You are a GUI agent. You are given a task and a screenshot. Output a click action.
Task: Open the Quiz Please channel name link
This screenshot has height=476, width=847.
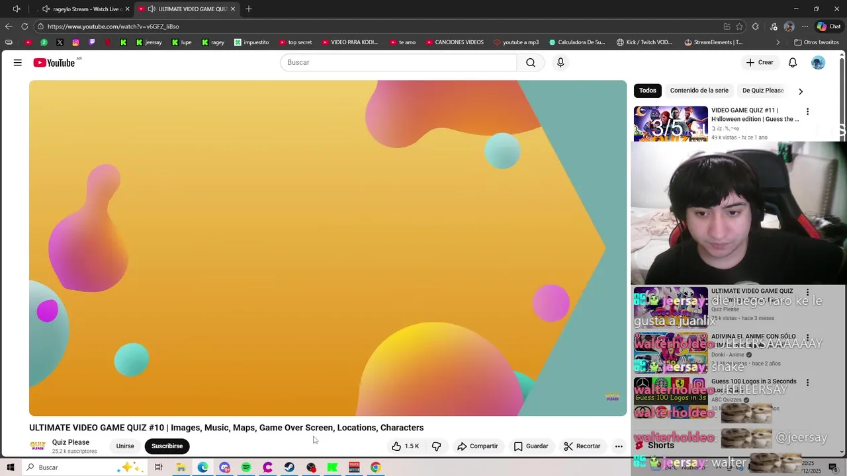[x=71, y=442]
